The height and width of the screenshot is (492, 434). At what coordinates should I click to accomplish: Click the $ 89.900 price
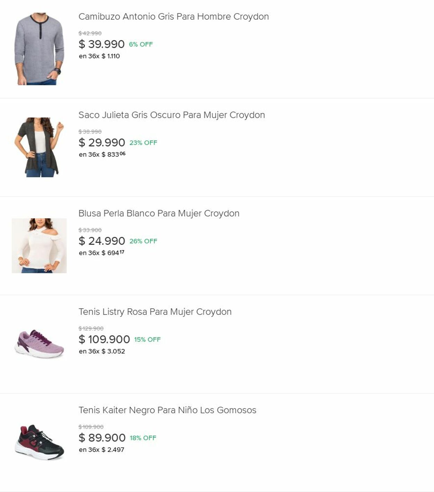point(102,438)
